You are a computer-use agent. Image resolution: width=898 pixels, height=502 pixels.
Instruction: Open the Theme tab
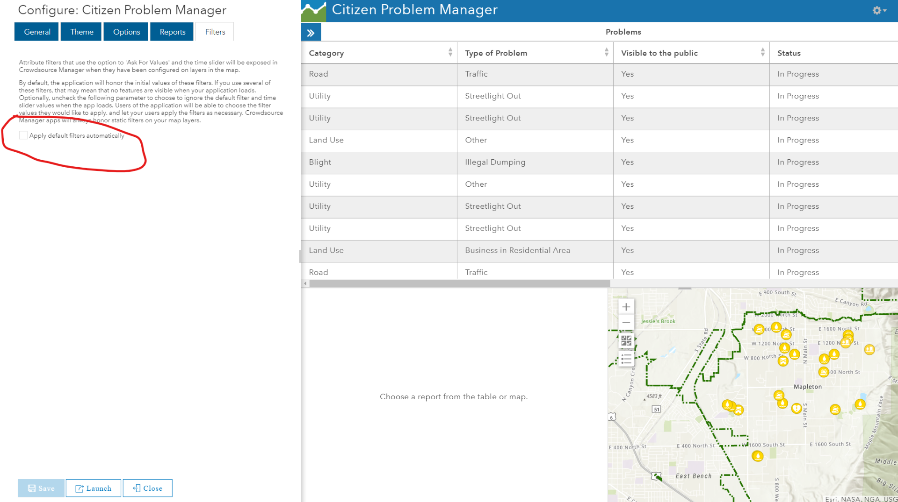[81, 32]
